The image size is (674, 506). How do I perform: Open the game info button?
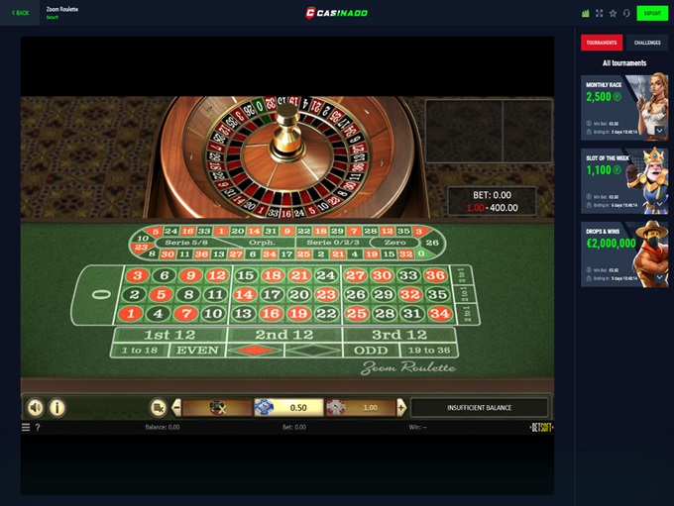click(57, 407)
